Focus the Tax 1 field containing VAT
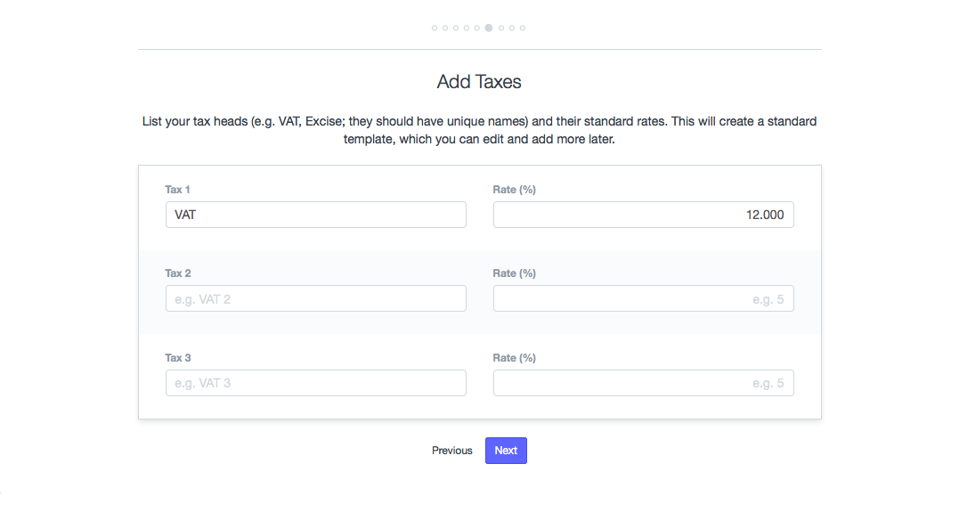Image resolution: width=959 pixels, height=529 pixels. click(315, 215)
